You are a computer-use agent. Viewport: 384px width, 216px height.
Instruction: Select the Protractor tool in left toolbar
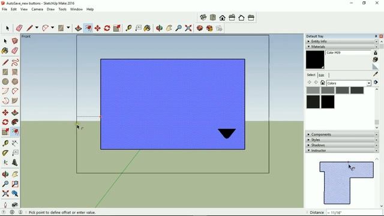click(x=5, y=153)
